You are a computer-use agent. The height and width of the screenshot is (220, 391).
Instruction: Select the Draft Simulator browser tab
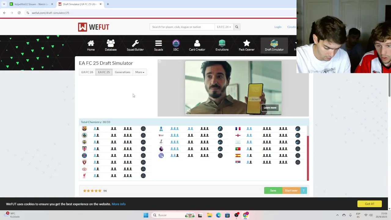point(80,4)
